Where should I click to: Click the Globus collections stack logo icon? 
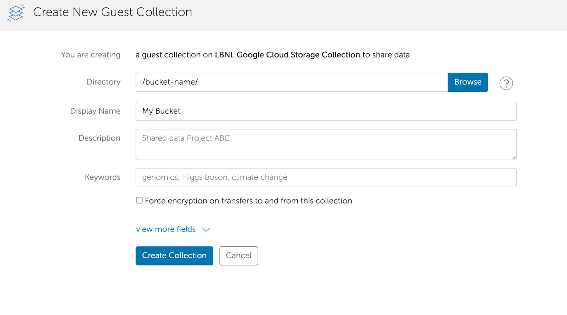point(16,13)
